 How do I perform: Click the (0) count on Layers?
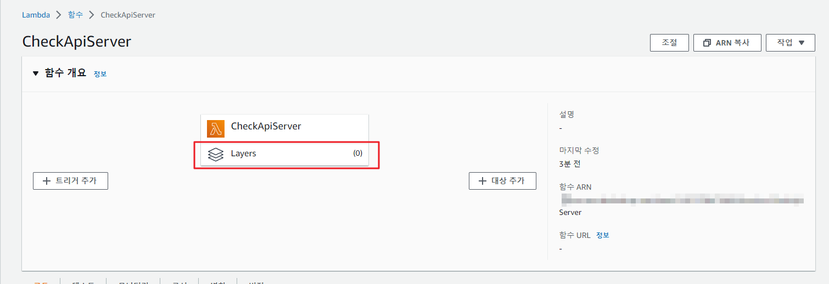point(357,154)
